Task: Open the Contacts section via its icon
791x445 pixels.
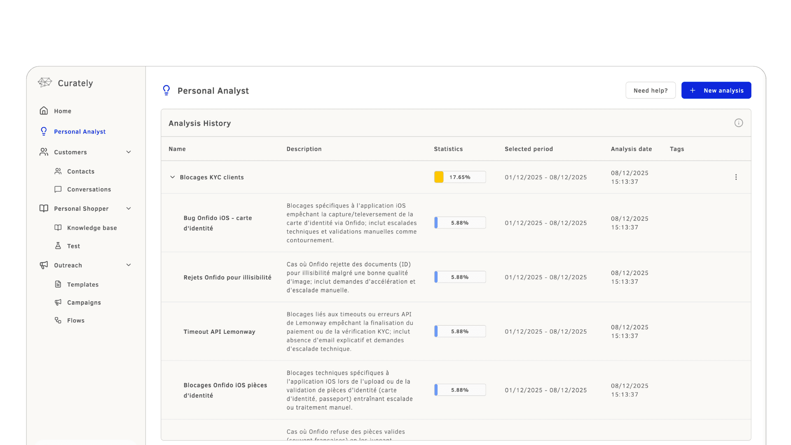Action: click(58, 171)
